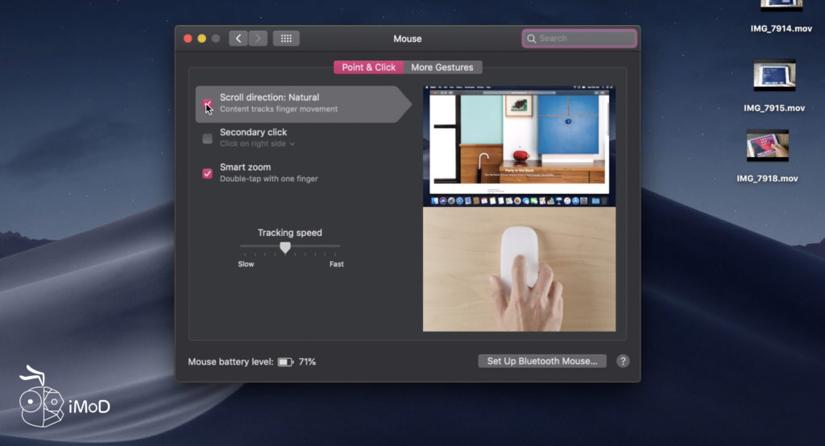Screen dimensions: 825x446
Task: Click the mouse battery level icon
Action: tap(285, 361)
